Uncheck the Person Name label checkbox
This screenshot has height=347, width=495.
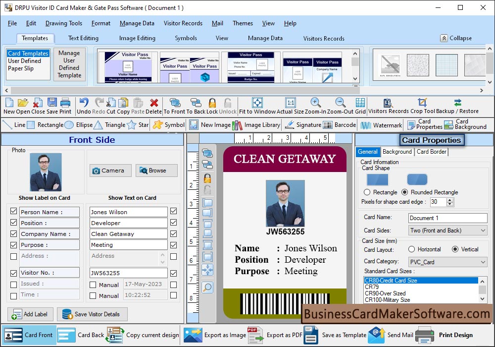coord(13,211)
